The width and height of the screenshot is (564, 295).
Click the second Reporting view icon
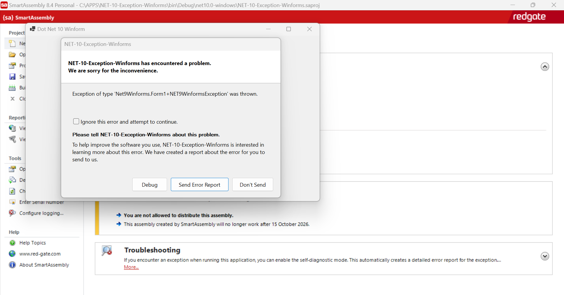coord(12,139)
